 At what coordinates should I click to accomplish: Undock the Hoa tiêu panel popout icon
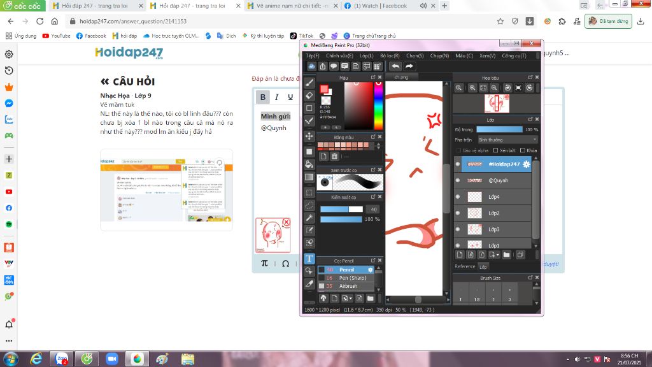530,77
